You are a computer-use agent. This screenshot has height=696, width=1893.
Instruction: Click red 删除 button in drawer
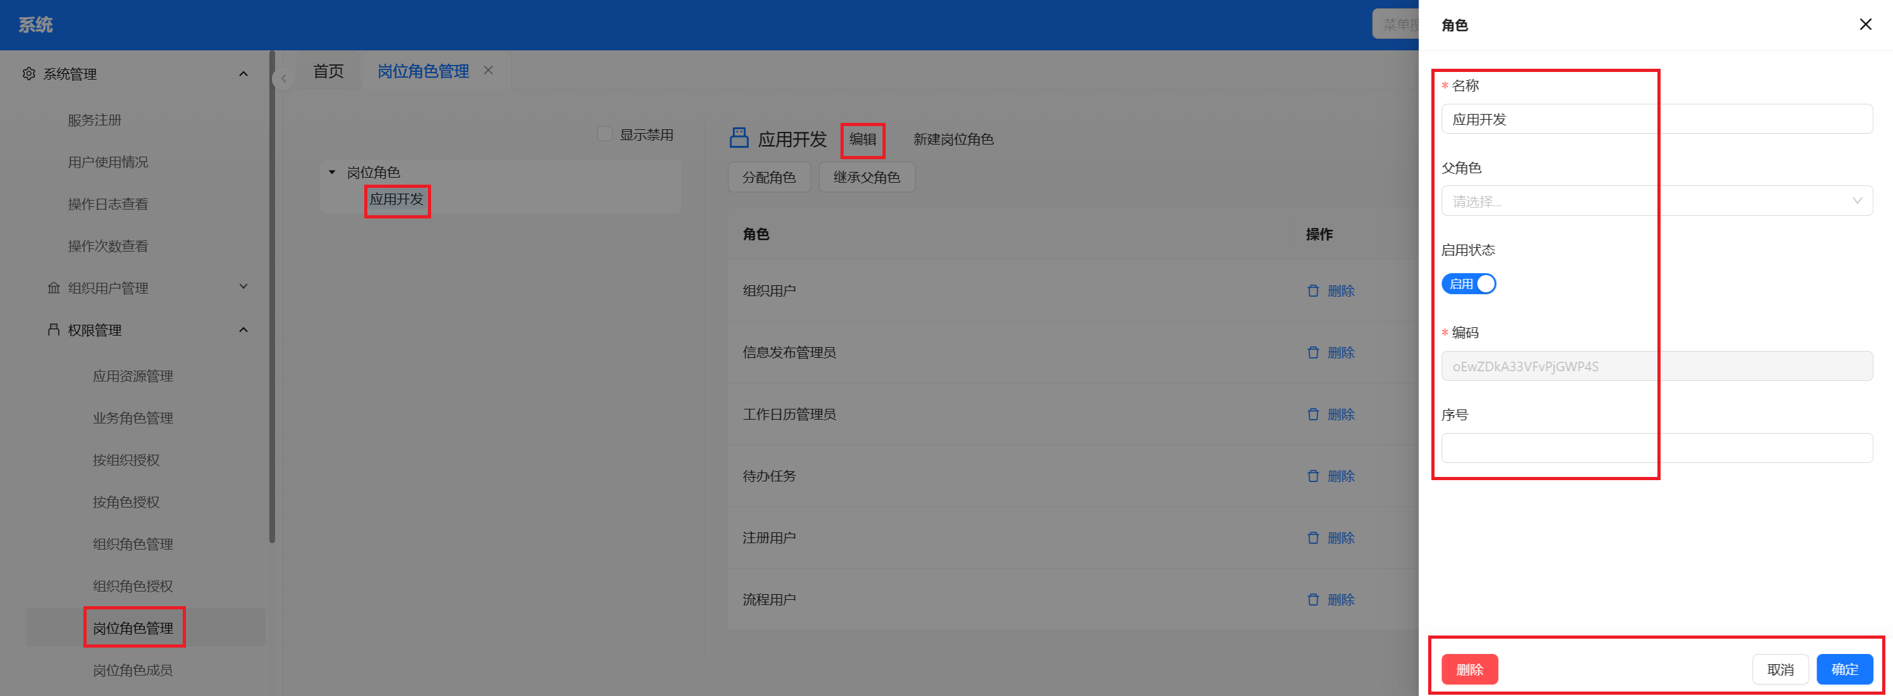1470,669
